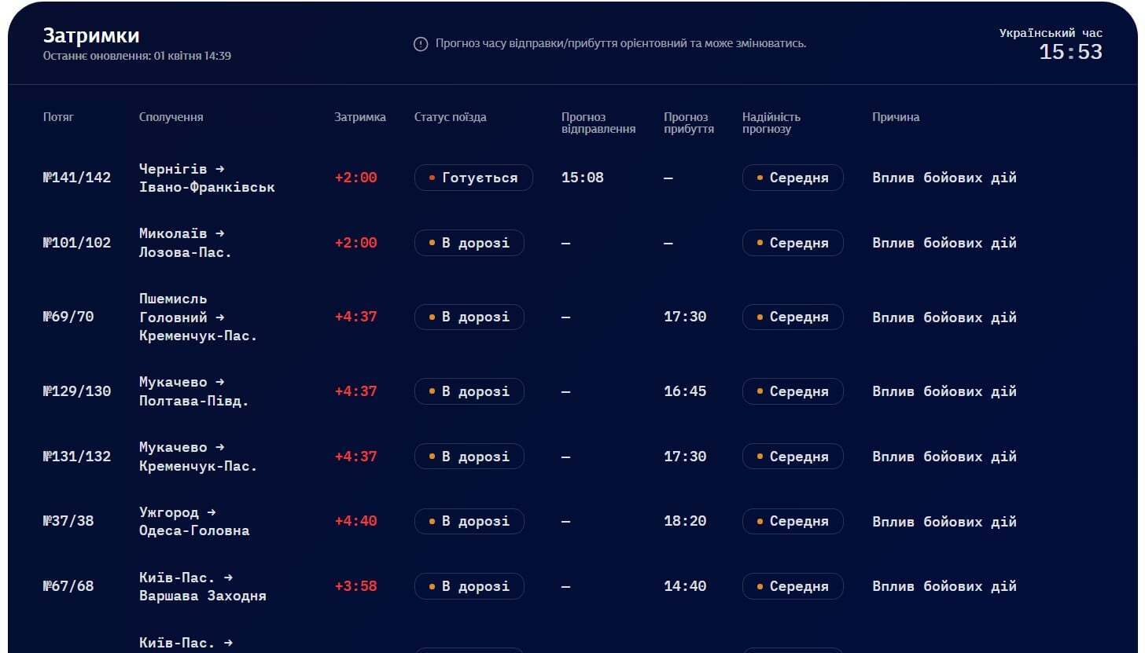Viewport: 1145px width, 653px height.
Task: Select the Чернігів → Івано-Франківськ route
Action: coord(207,178)
